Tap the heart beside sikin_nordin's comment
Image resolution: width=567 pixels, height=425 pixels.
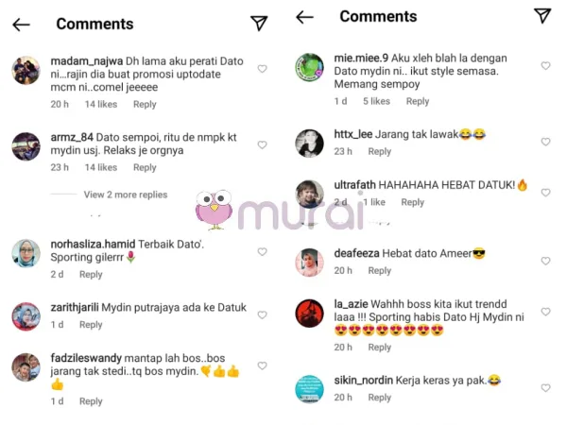tap(545, 388)
